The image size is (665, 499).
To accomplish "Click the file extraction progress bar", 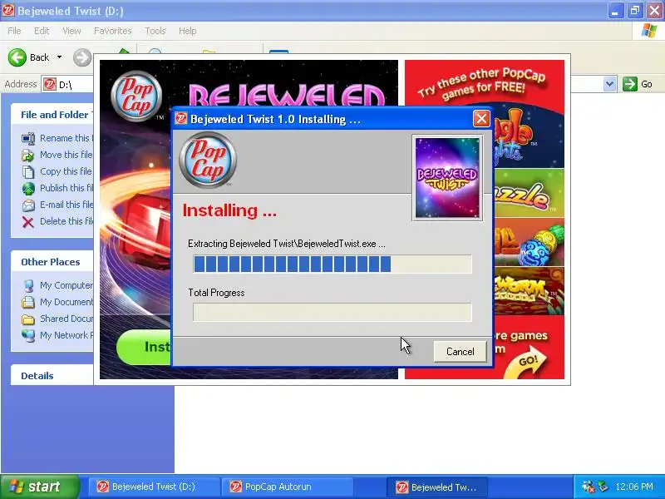I will [x=332, y=264].
